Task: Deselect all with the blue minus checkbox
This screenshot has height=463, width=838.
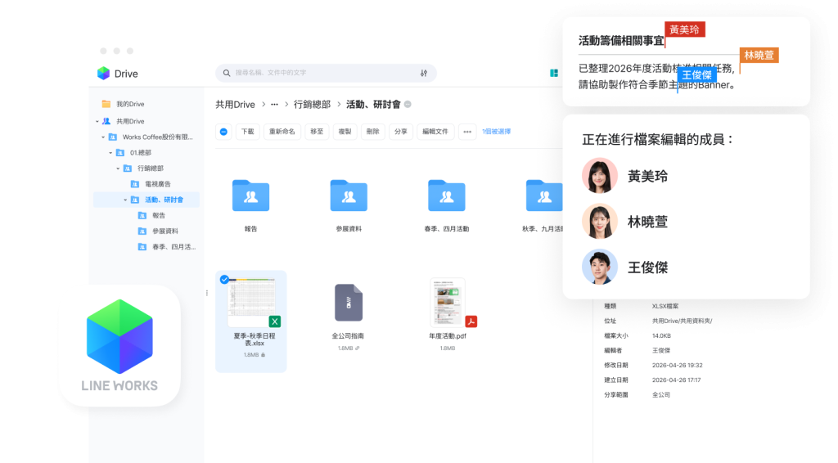Action: tap(223, 131)
